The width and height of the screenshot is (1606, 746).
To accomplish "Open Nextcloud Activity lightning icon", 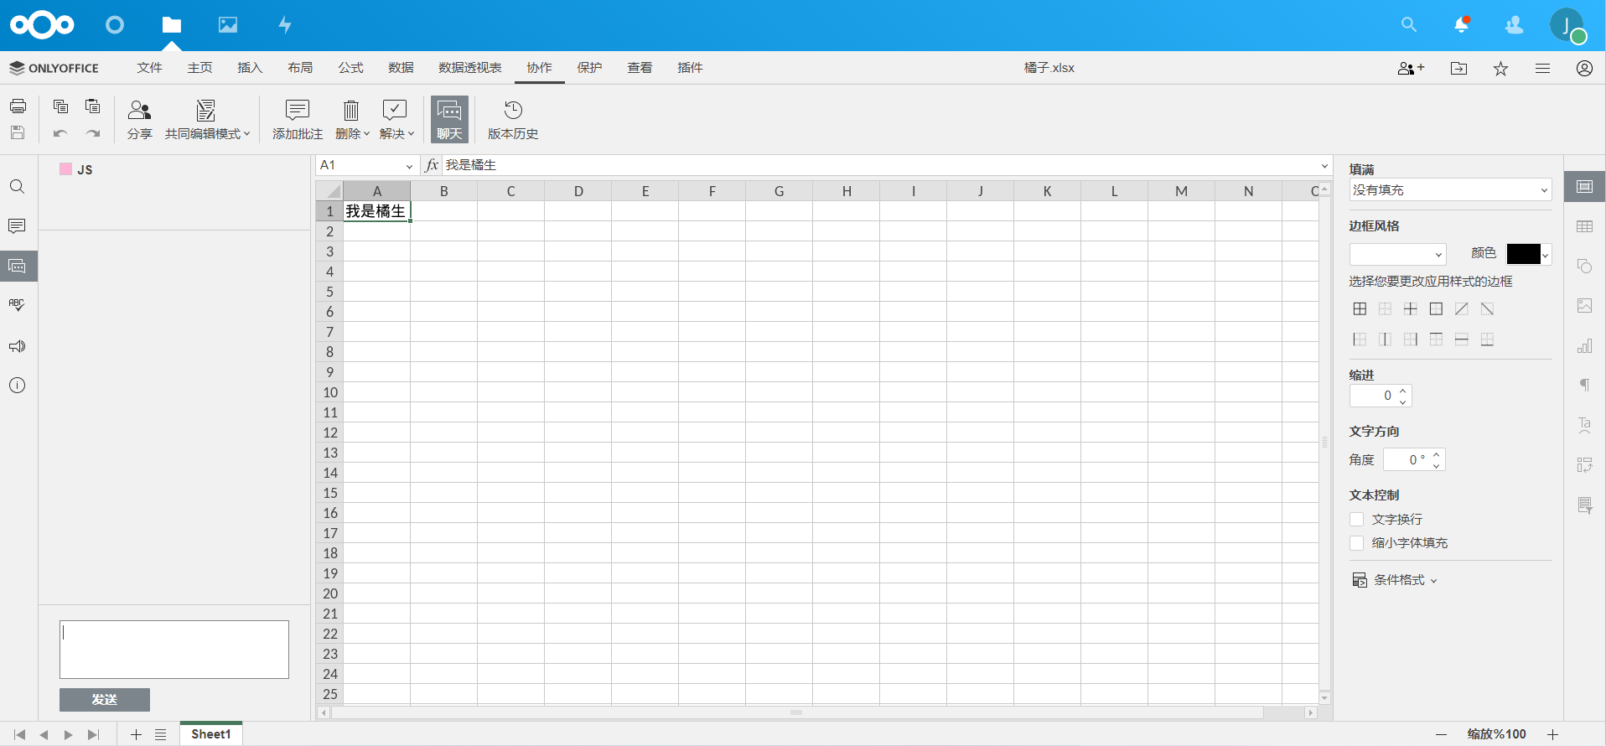I will click(x=285, y=25).
